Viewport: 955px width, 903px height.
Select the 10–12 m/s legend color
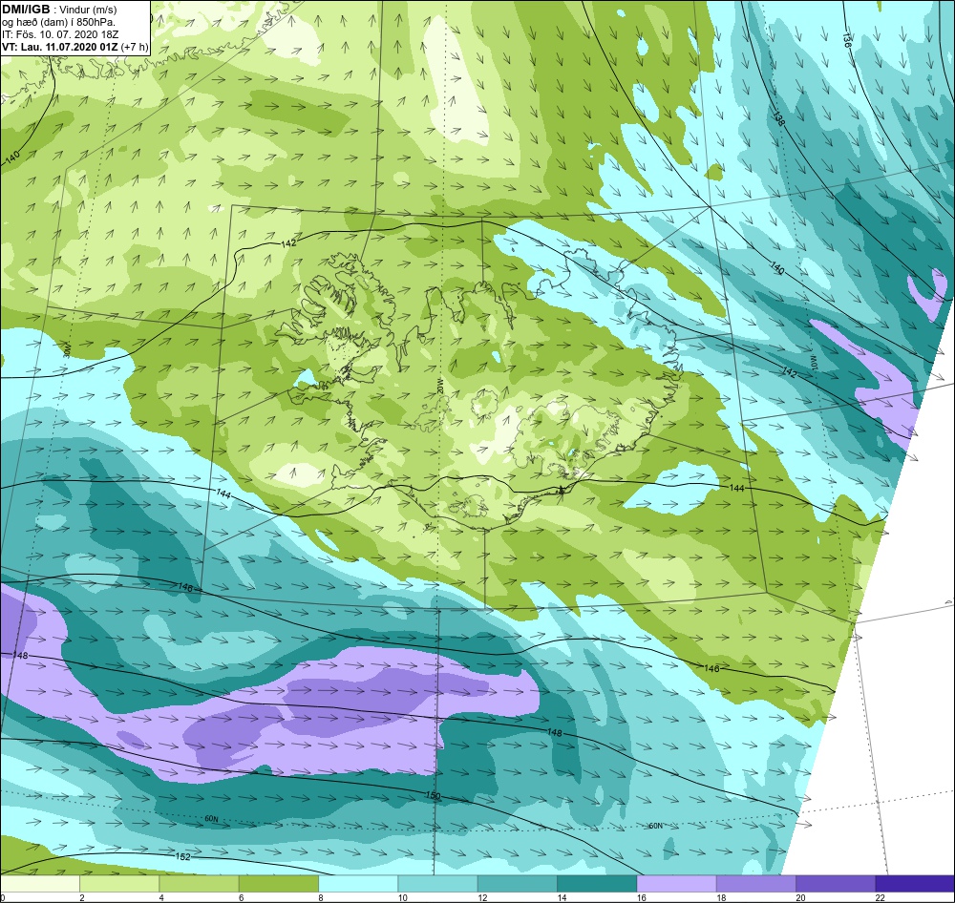[x=438, y=883]
